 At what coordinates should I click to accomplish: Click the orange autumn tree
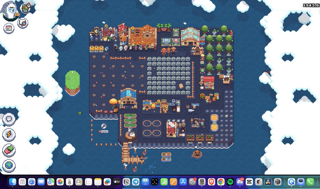(114, 102)
